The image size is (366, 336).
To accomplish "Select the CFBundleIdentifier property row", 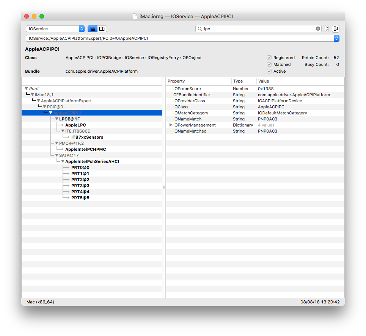I will point(255,95).
